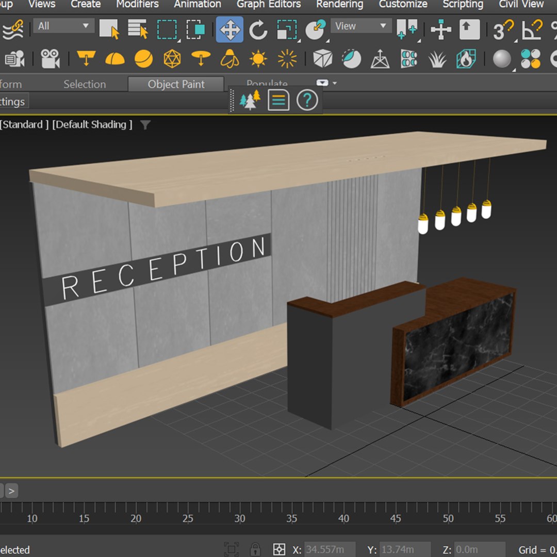Click the X coordinate field
The height and width of the screenshot is (557, 557).
330,550
